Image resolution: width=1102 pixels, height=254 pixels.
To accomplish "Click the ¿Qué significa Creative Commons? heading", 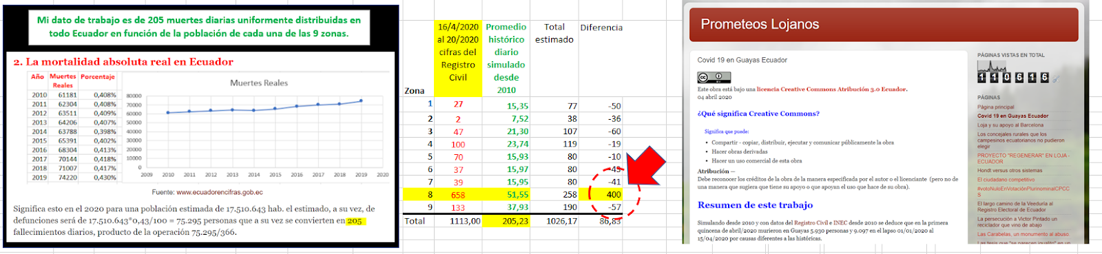I will click(x=758, y=114).
